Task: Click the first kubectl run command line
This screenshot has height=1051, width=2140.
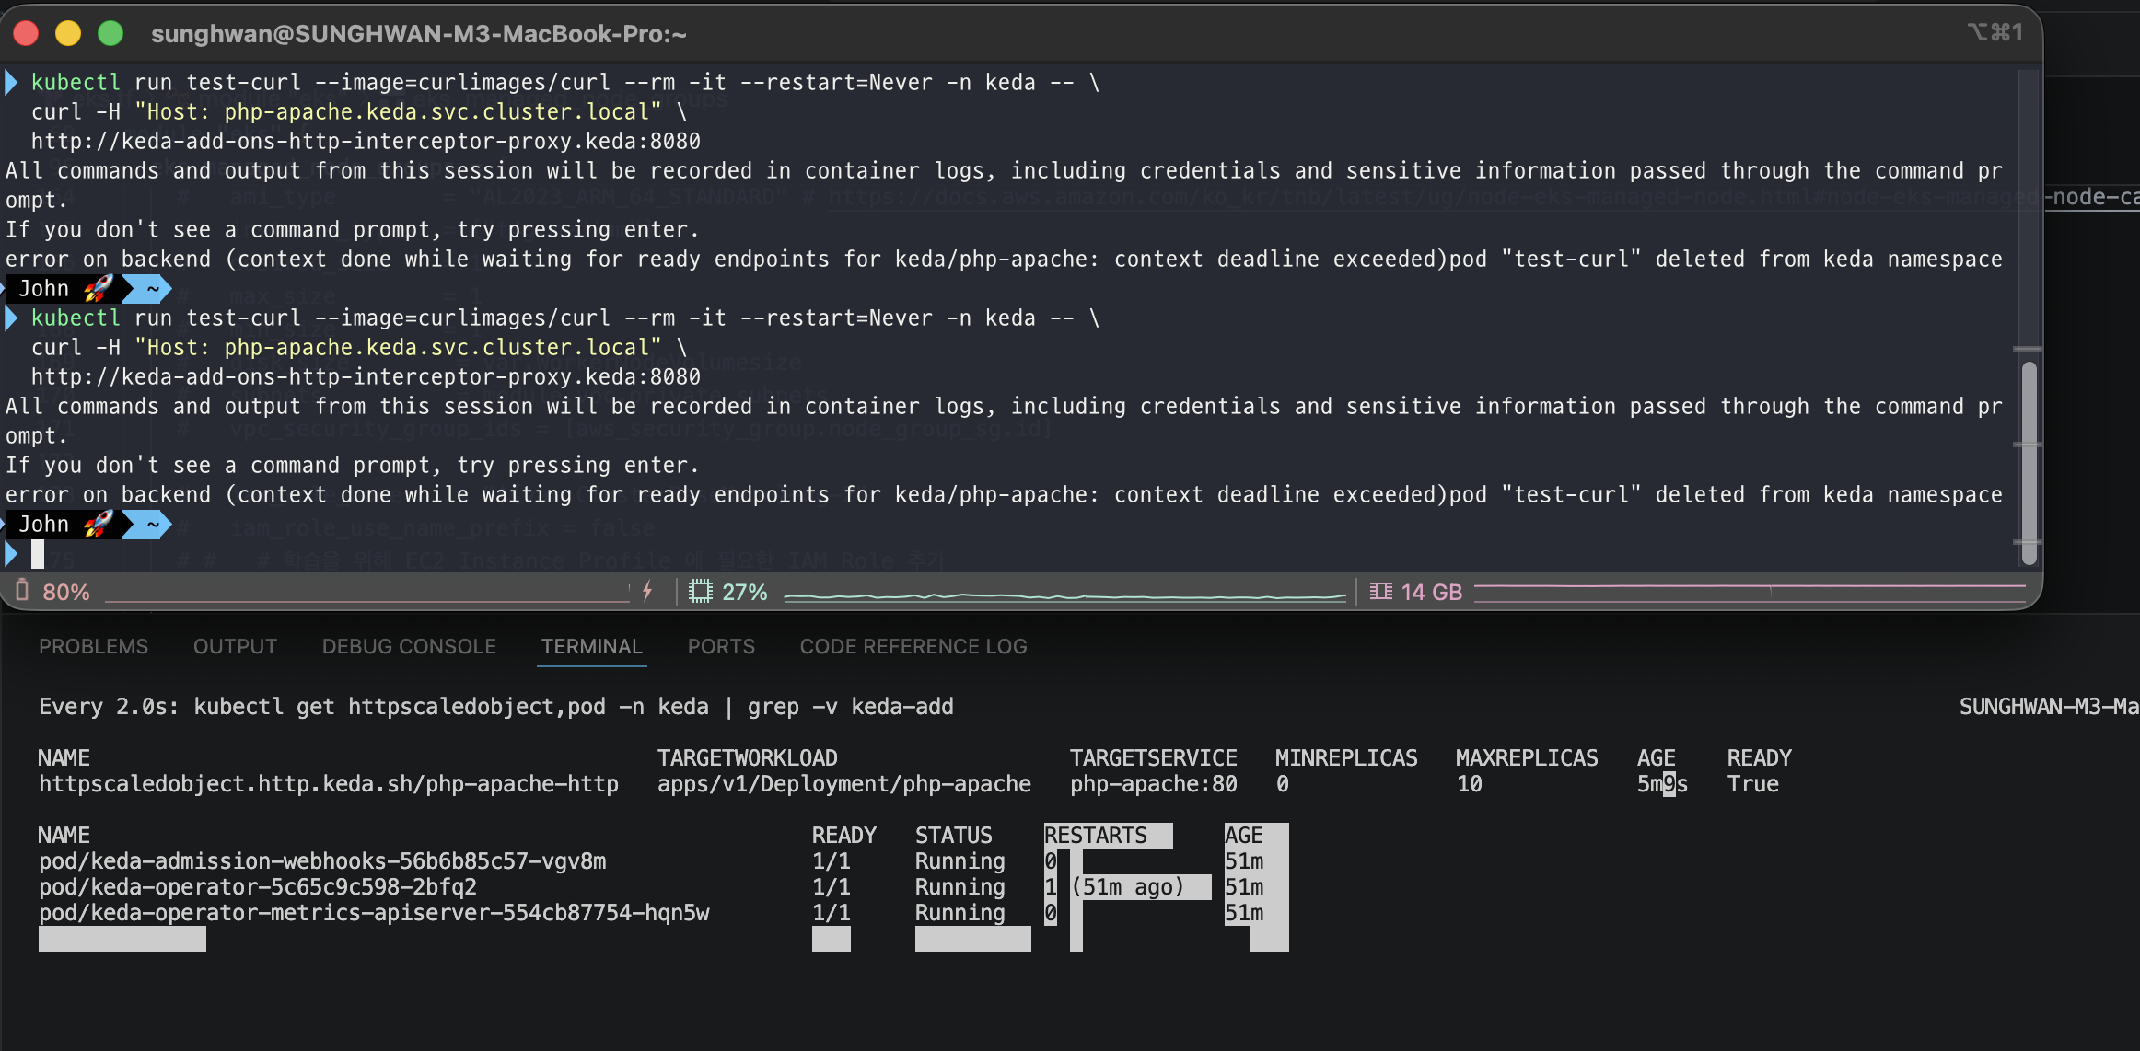Action: 565,83
